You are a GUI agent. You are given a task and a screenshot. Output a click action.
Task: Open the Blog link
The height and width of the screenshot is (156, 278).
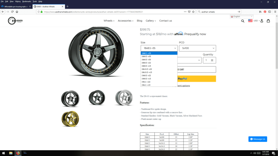point(140,21)
